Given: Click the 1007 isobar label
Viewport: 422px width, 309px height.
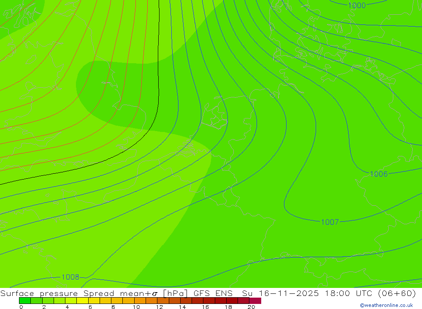Looking at the screenshot, I should tap(330, 222).
